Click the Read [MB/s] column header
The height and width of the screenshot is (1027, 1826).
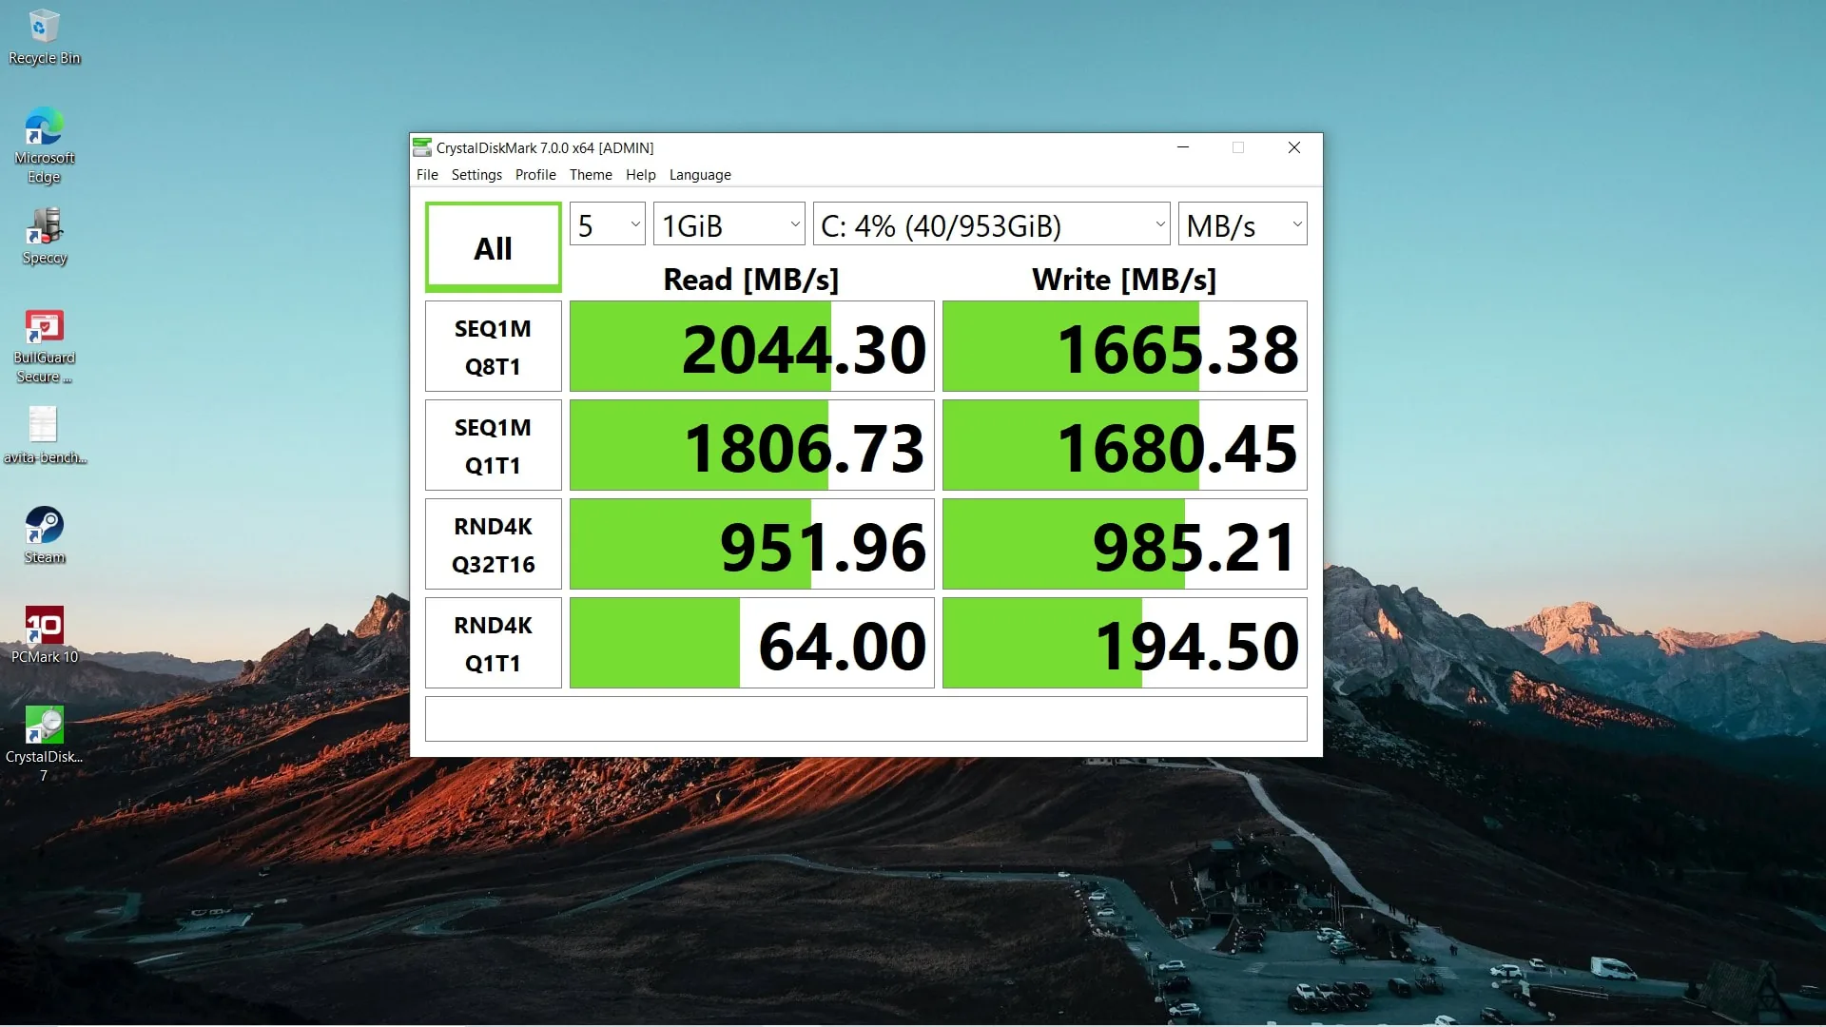751,280
